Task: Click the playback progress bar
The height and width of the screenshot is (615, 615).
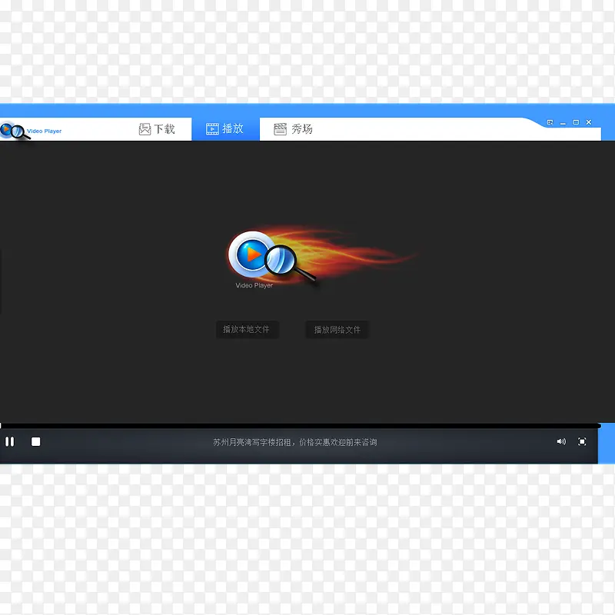Action: (x=300, y=426)
